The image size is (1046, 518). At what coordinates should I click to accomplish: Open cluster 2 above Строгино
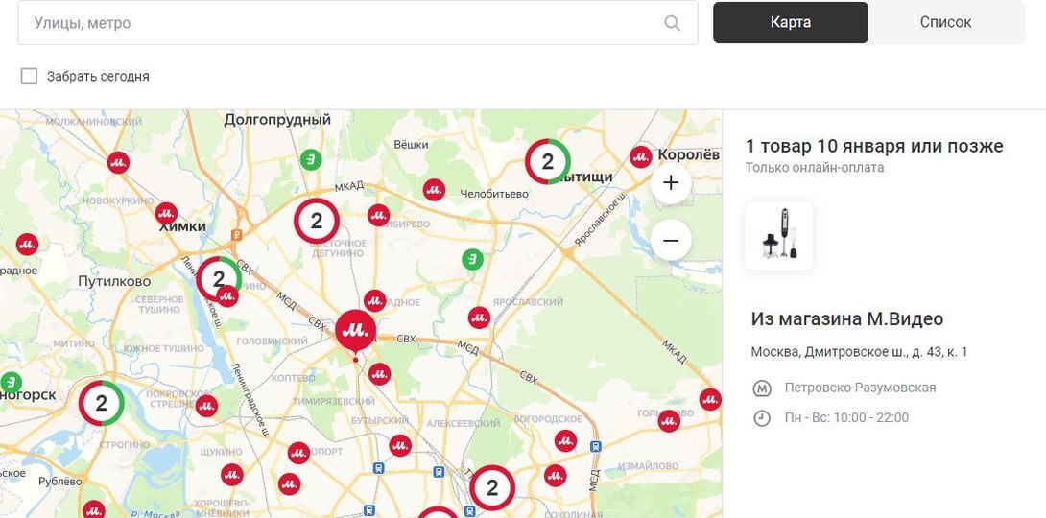pyautogui.click(x=102, y=403)
